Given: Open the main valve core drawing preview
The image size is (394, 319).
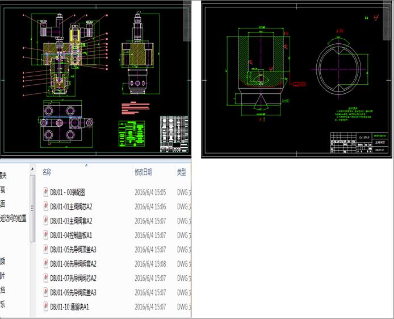Looking at the screenshot, I should click(x=296, y=79).
